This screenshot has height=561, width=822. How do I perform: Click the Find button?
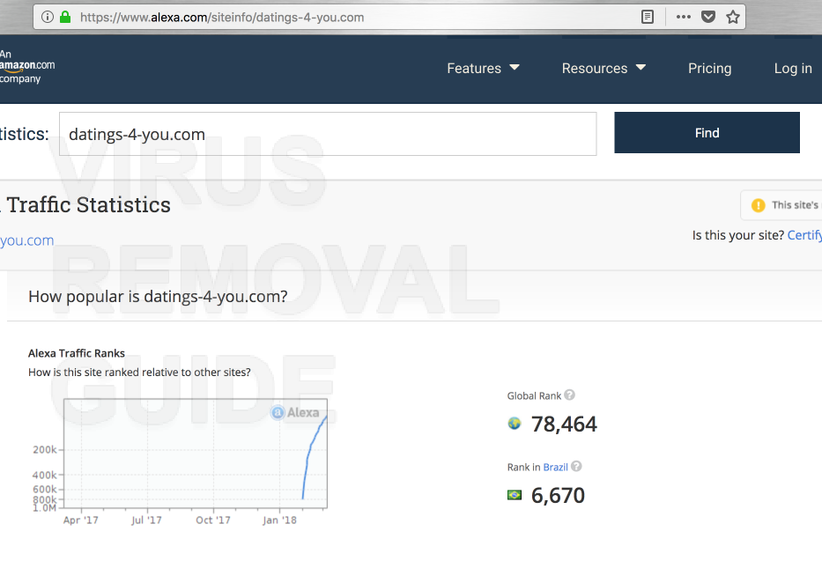tap(707, 132)
